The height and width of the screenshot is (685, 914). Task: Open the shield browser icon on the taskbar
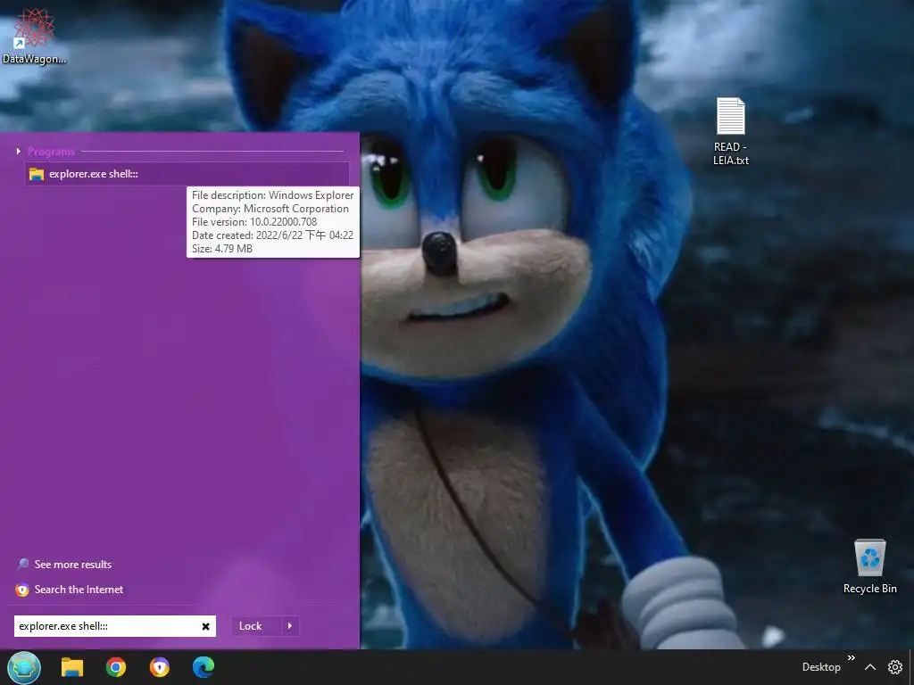point(160,667)
